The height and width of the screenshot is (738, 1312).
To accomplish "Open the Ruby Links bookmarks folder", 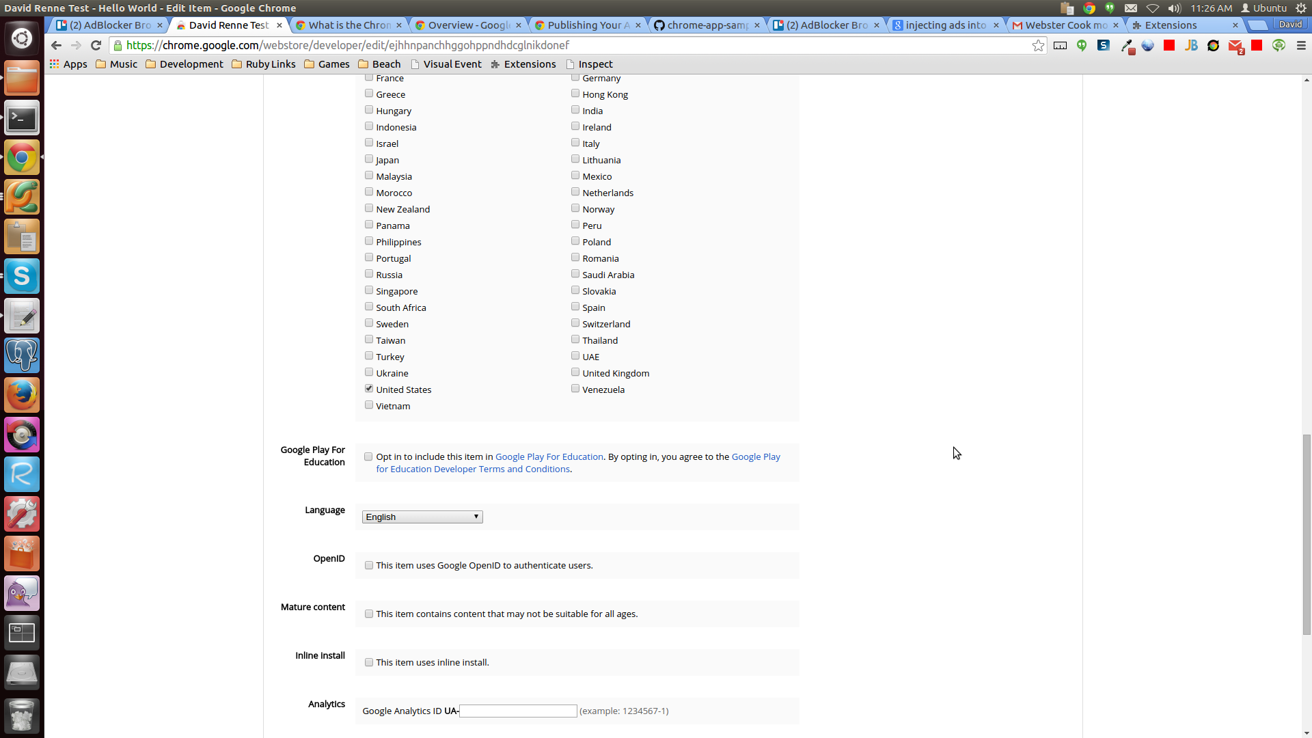I will [x=264, y=64].
